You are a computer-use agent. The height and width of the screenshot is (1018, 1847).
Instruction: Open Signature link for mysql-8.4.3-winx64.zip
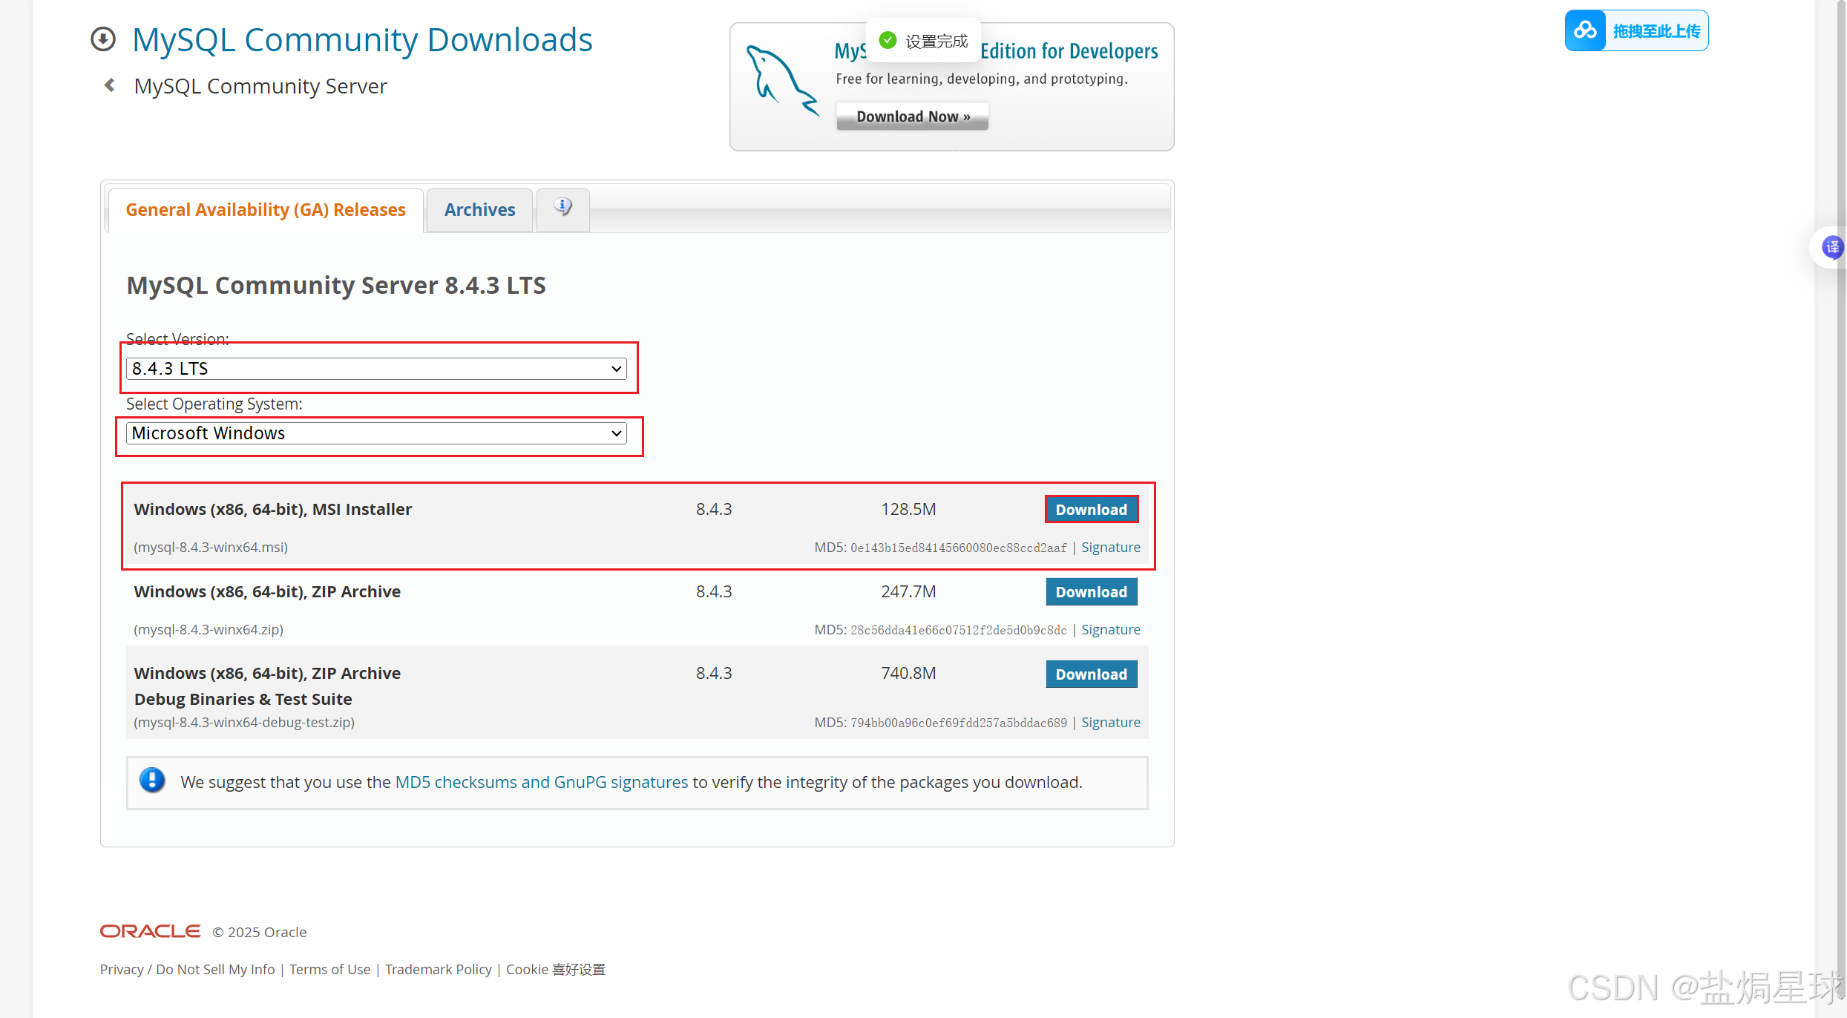[1110, 630]
